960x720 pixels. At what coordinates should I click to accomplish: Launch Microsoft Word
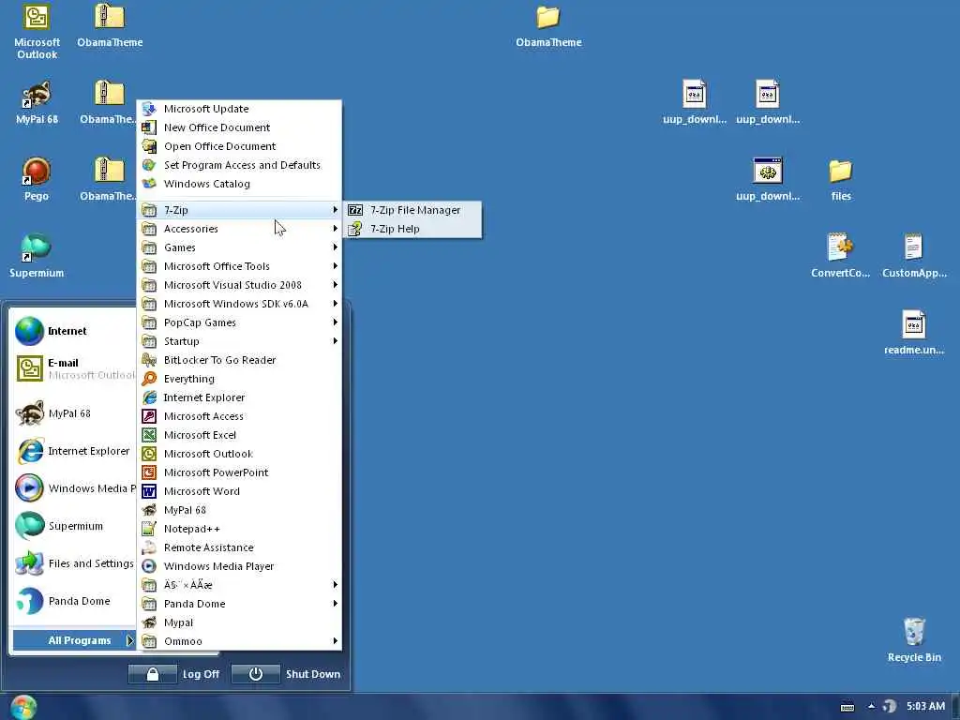(x=239, y=491)
